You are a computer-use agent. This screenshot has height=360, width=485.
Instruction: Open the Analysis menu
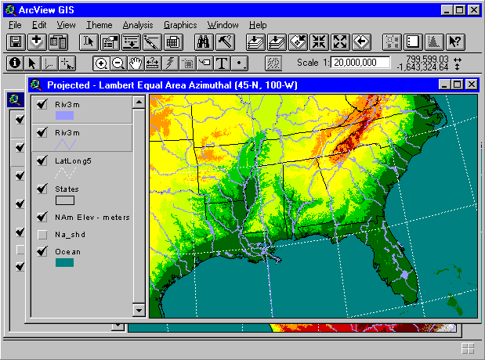(138, 25)
